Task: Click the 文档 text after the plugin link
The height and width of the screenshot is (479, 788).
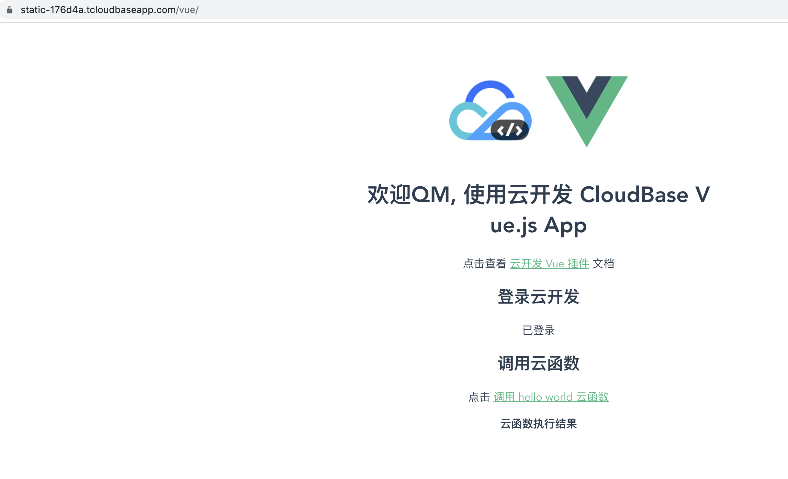Action: [x=604, y=264]
